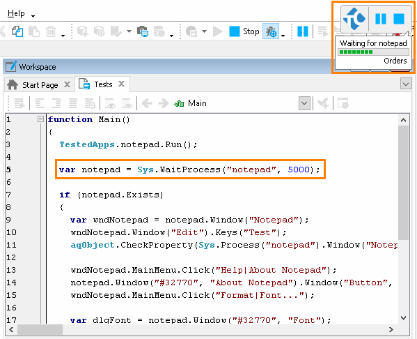Click the Delete trash icon
417x339 pixels.
coord(51,31)
